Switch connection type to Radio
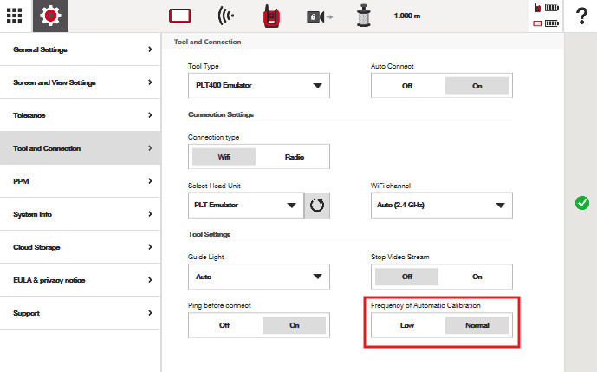The height and width of the screenshot is (372, 597). coord(295,157)
